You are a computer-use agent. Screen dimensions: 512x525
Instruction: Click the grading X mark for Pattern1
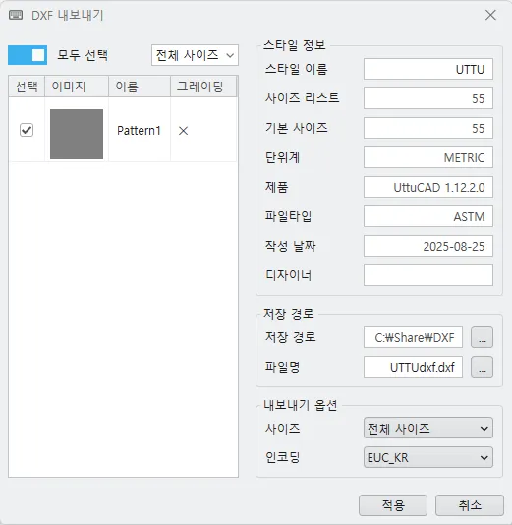(183, 131)
